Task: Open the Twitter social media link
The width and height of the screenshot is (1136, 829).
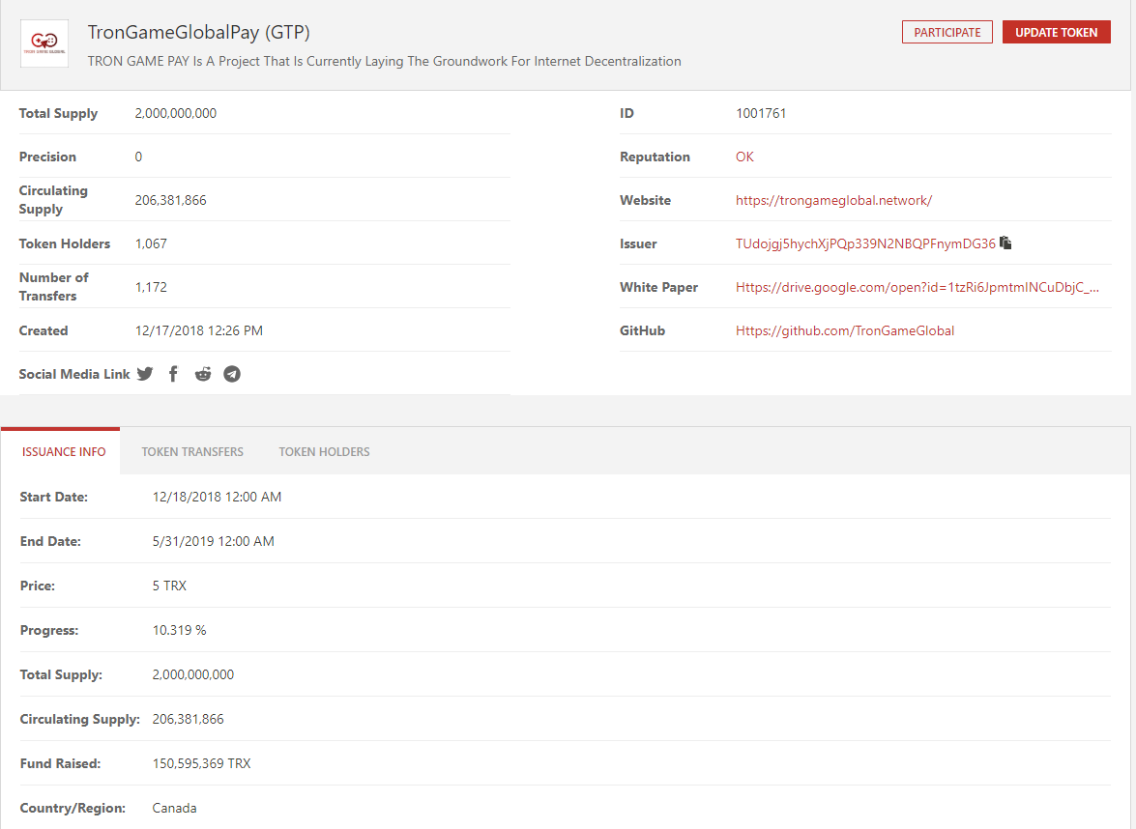Action: (145, 374)
